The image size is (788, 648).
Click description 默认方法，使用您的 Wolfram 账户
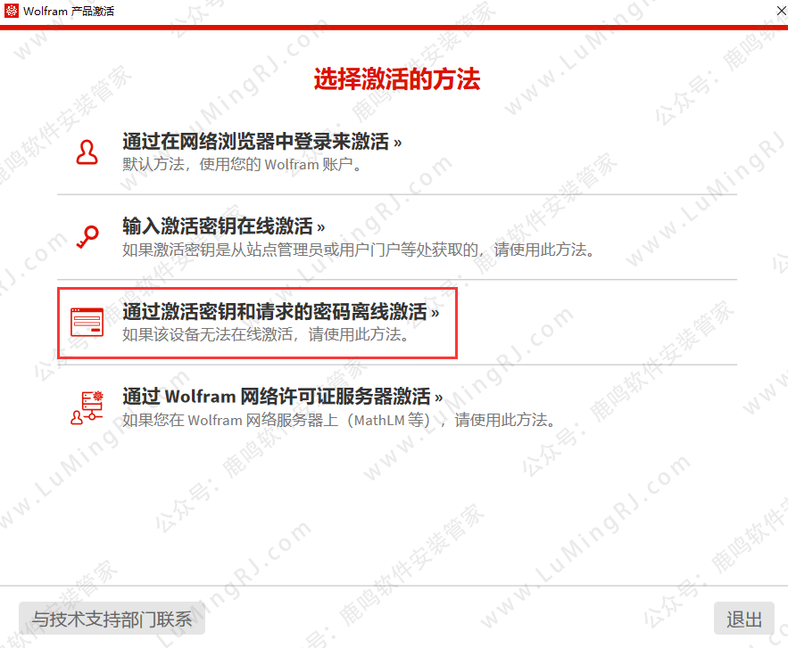point(242,164)
